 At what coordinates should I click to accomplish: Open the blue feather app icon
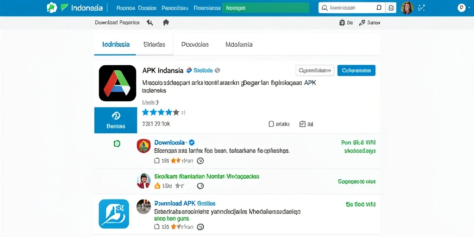point(114,214)
